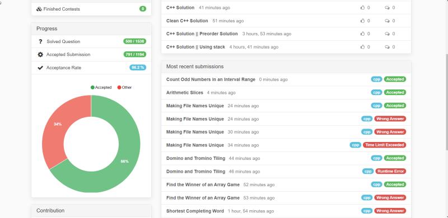This screenshot has height=218, width=448.
Task: Toggle the Accepted legend item in chart
Action: click(101, 87)
